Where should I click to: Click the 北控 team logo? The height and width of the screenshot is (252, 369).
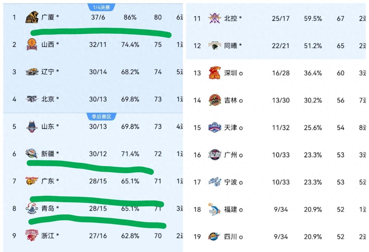pos(215,18)
